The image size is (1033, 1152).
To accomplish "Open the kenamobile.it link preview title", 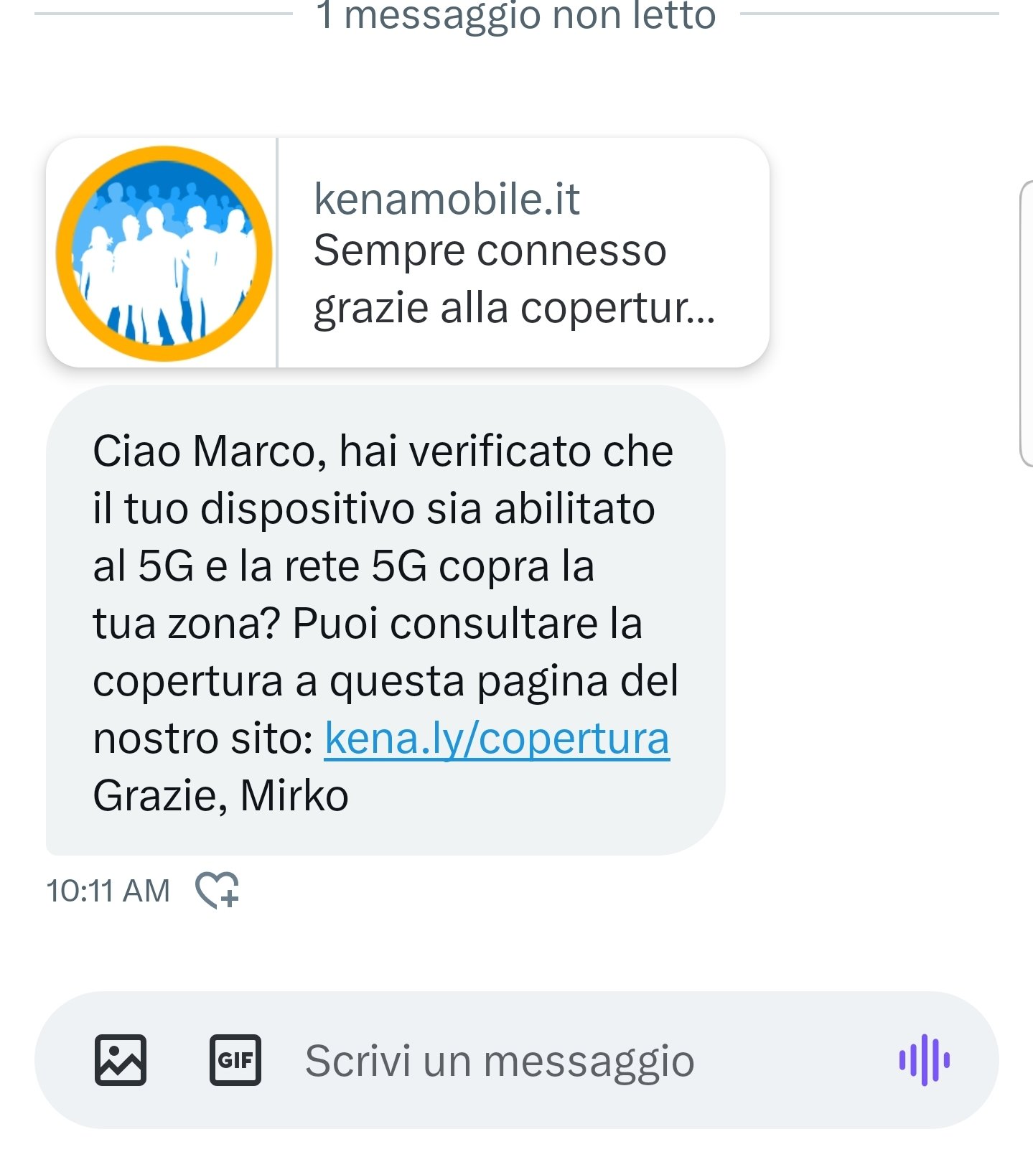I will tap(447, 199).
